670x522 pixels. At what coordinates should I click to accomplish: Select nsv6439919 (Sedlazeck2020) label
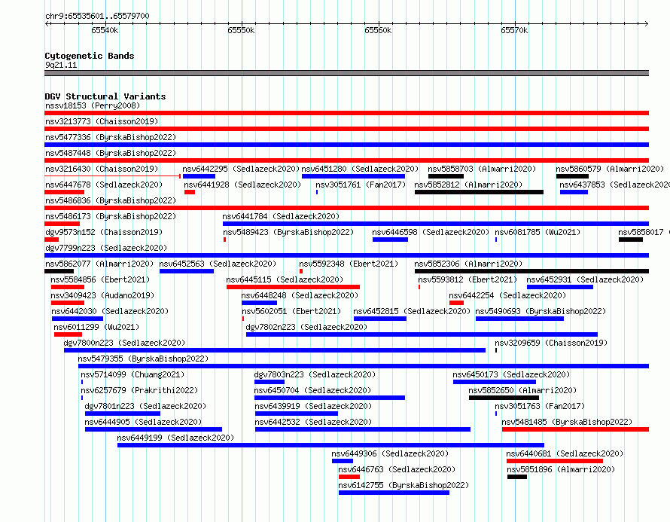313,406
